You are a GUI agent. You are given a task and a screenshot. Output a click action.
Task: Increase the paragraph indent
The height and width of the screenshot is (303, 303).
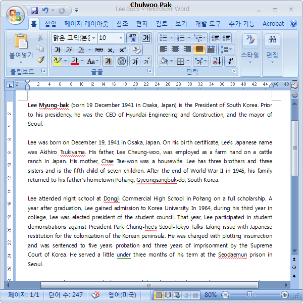coord(226,38)
